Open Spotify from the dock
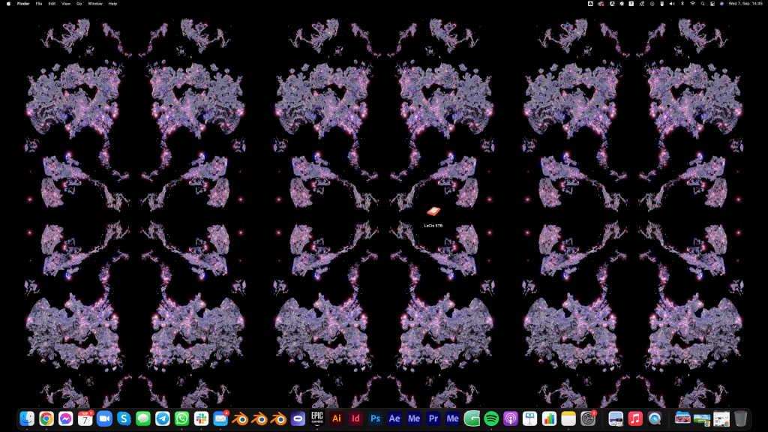Image resolution: width=768 pixels, height=432 pixels. click(x=491, y=418)
